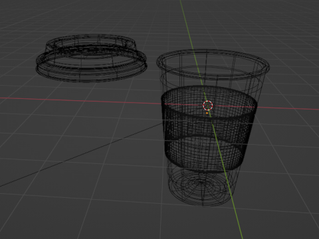Image resolution: width=319 pixels, height=239 pixels.
Task: Select the cup's upper rim wireframe
Action: (x=213, y=64)
